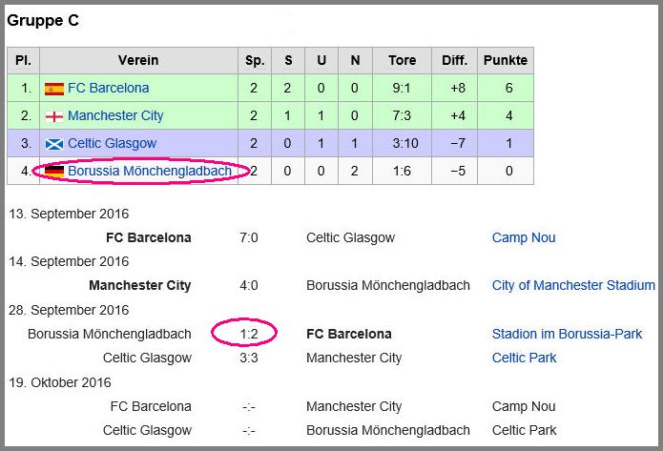Click the Spanish flag icon beside FC Barcelona
Image resolution: width=663 pixels, height=451 pixels.
(x=54, y=89)
